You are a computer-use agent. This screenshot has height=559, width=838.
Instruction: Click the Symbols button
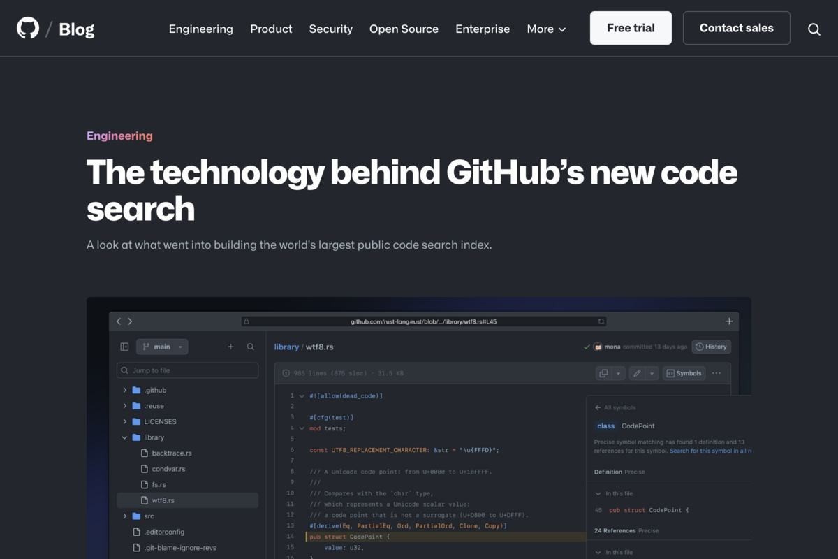pyautogui.click(x=684, y=373)
